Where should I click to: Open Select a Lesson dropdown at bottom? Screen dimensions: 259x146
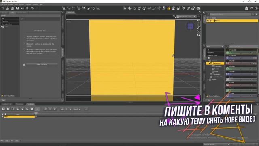[x=217, y=144]
